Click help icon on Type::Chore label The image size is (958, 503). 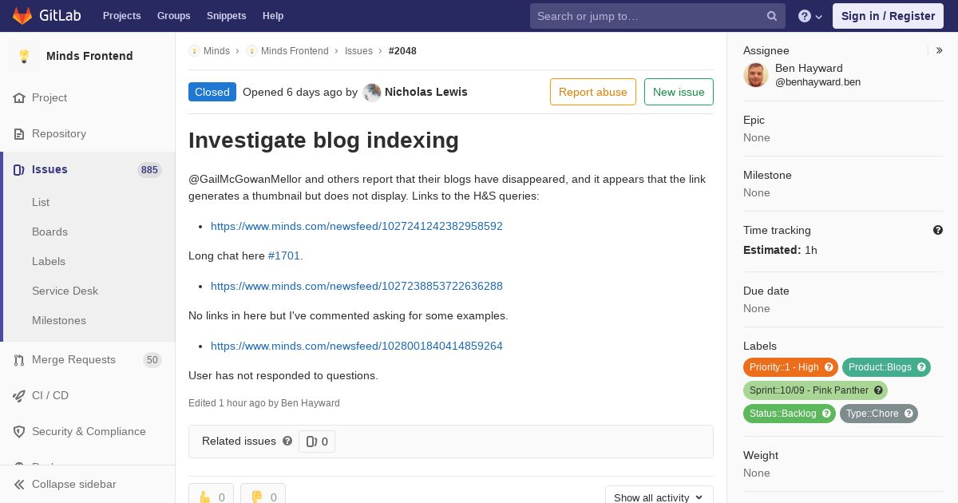point(909,414)
